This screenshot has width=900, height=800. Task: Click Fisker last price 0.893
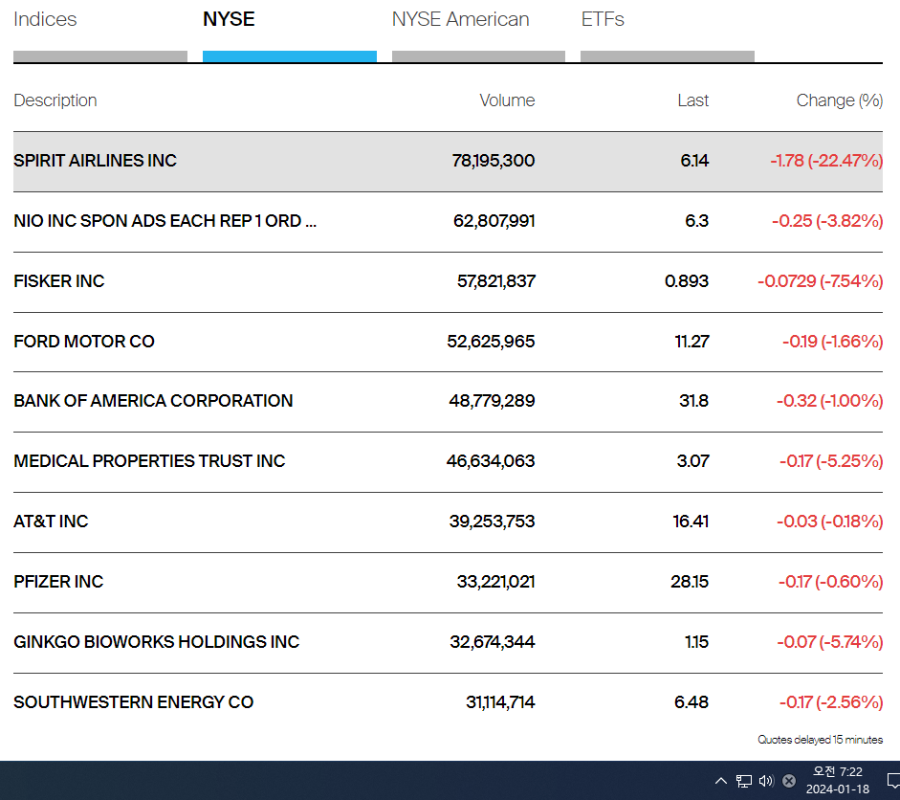click(x=687, y=281)
